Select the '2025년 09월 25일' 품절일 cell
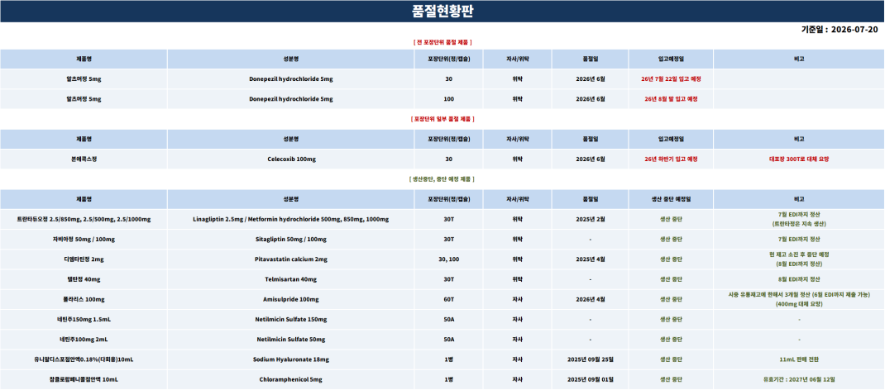Image resolution: width=885 pixels, height=390 pixels. click(x=591, y=359)
